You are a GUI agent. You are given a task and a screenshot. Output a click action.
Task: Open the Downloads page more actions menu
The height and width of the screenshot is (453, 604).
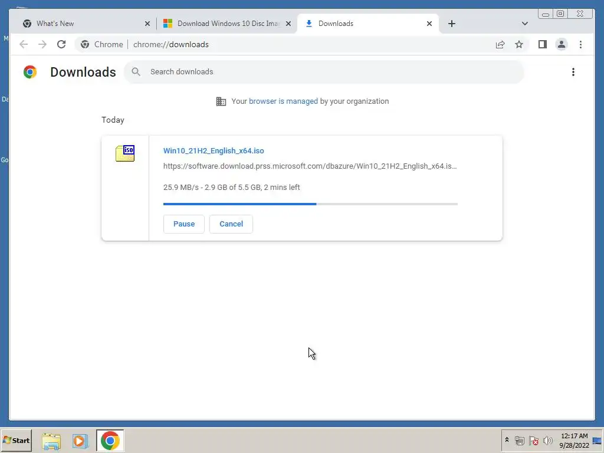tap(573, 72)
